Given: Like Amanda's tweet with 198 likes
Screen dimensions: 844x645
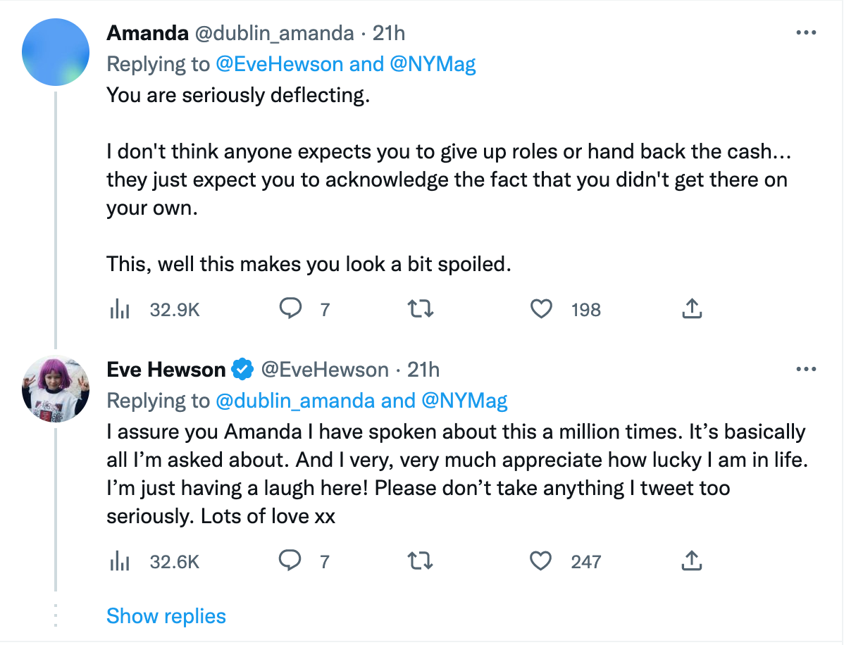Looking at the screenshot, I should (541, 309).
